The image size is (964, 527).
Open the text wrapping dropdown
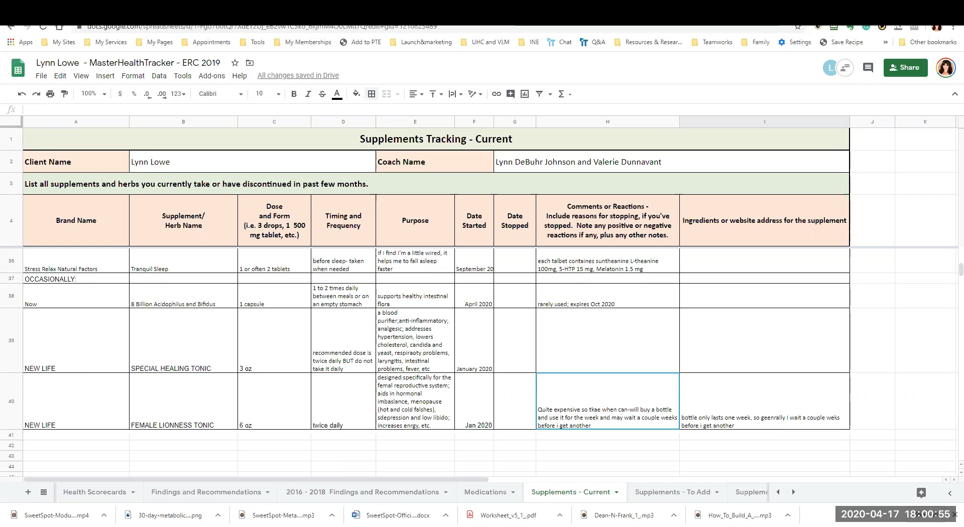[455, 94]
